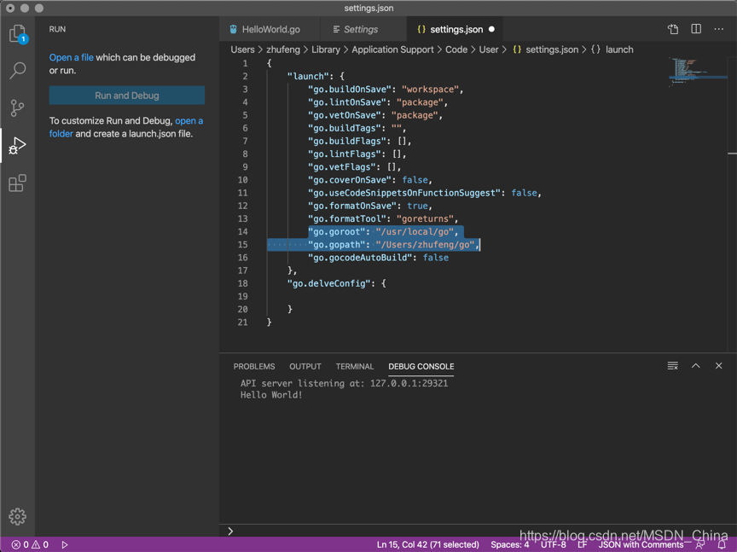This screenshot has width=737, height=552.
Task: Click the debug console input prompt
Action: [x=478, y=531]
